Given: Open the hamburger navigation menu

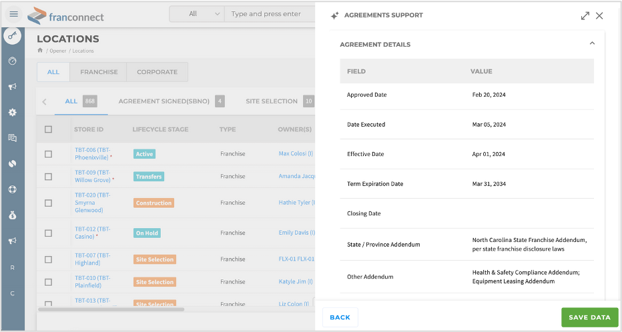Looking at the screenshot, I should pyautogui.click(x=13, y=14).
